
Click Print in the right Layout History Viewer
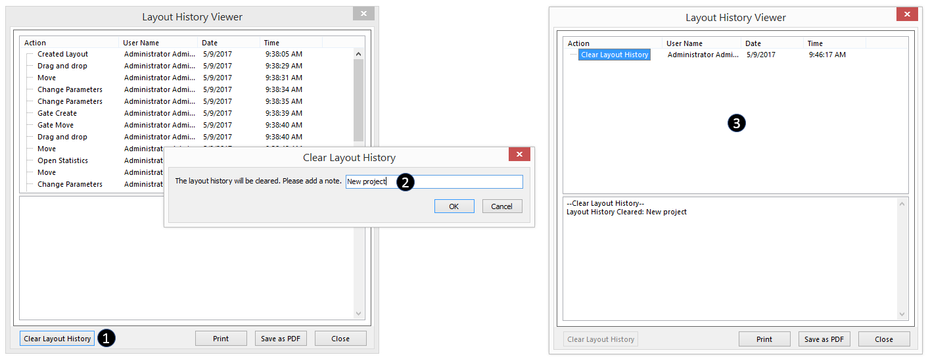[x=764, y=339]
